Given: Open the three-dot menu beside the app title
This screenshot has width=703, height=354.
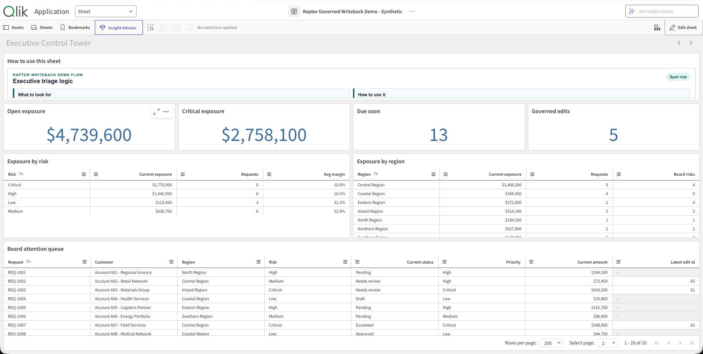Looking at the screenshot, I should pyautogui.click(x=412, y=11).
